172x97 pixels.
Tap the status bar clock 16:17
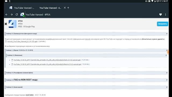(166, 1)
